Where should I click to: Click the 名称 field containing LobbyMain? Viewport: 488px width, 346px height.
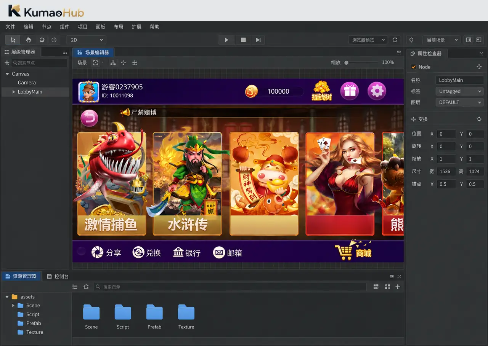(459, 80)
